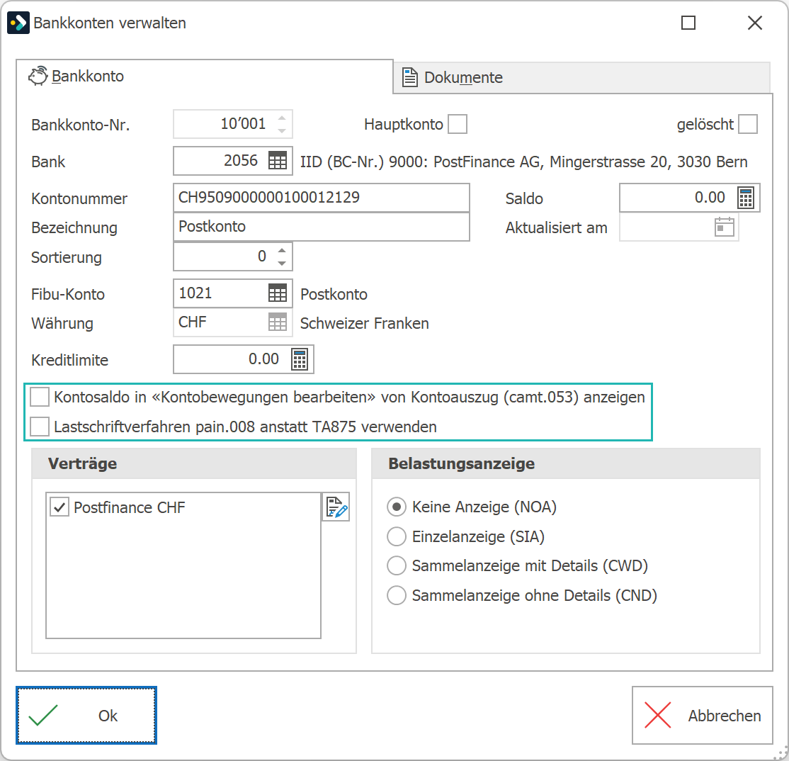Enable Lastschriftverfahren pain.008 anstatt TA875
Screen dimensions: 789x761
[x=40, y=427]
